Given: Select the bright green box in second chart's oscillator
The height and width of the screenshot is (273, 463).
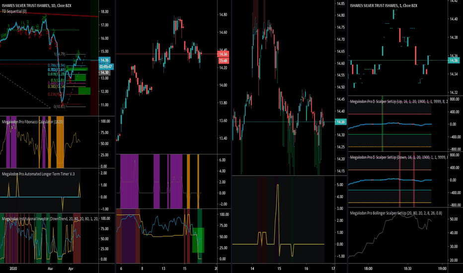Looking at the screenshot, I should 198,240.
